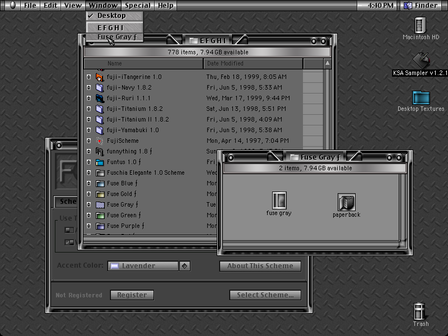Expand the Funtus 1.0 row disclosure
The width and height of the screenshot is (448, 336).
click(88, 162)
